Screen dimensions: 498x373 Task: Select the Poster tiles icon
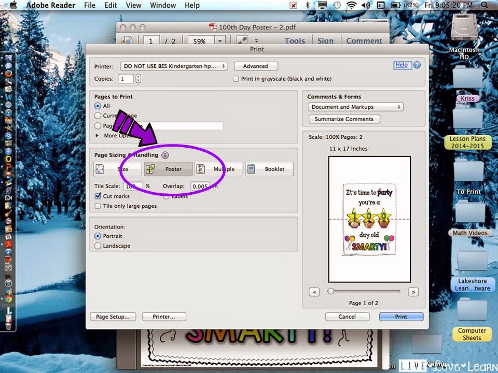point(150,169)
